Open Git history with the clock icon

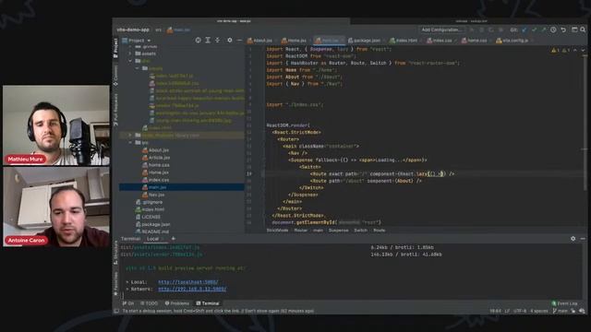coord(553,30)
